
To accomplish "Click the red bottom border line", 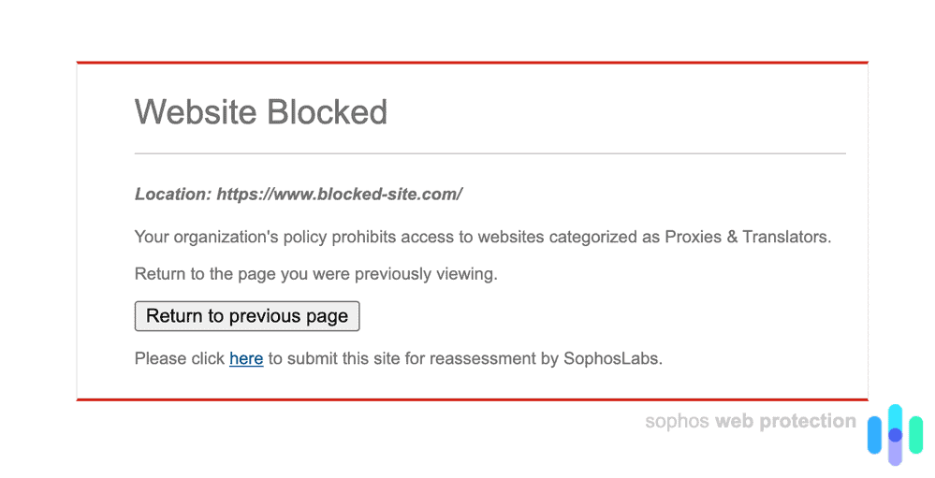I will click(472, 399).
